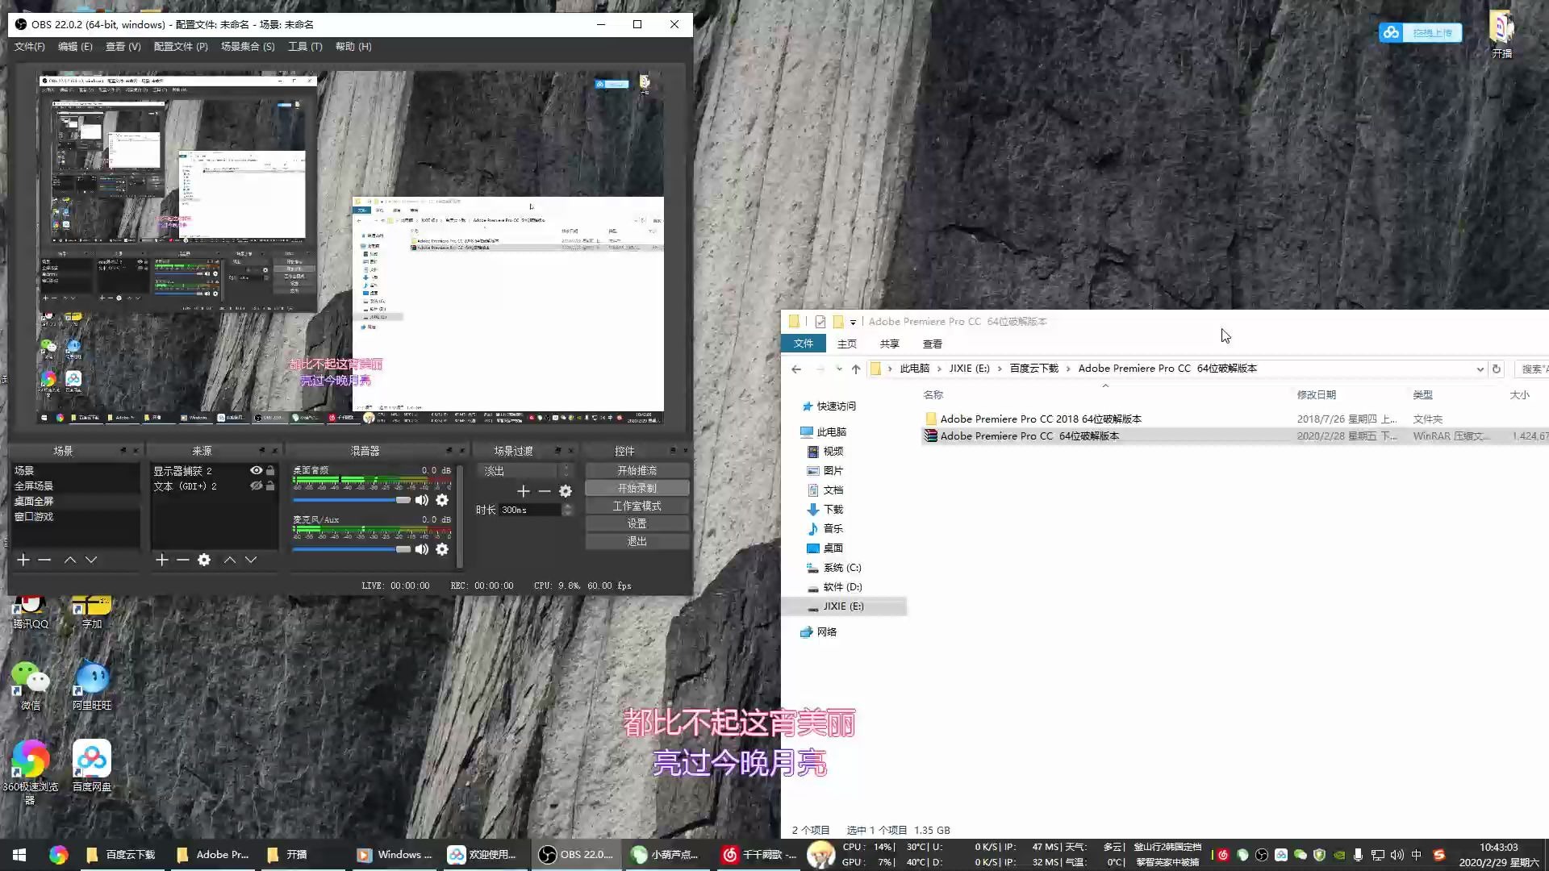Toggle visibility of 显示器捕获 2 source
The width and height of the screenshot is (1549, 871).
coord(256,470)
